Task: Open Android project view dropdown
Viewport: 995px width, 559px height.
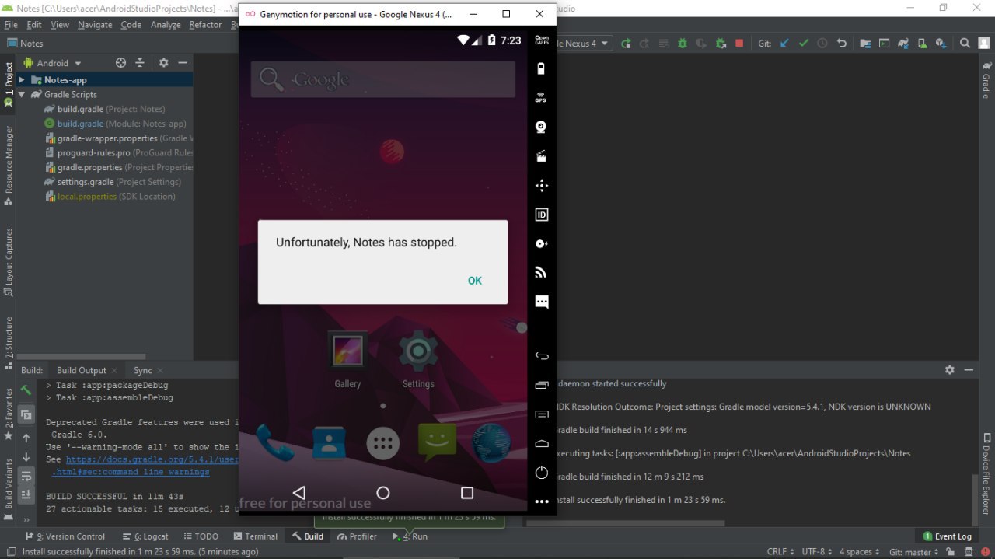Action: point(52,63)
